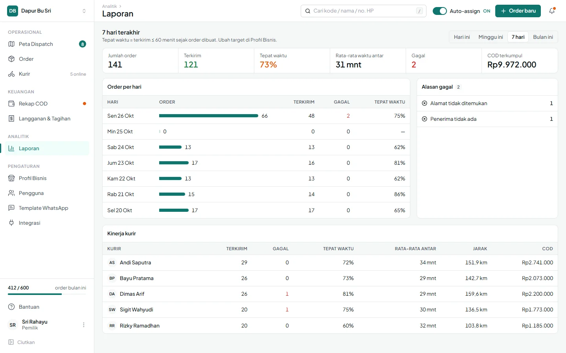Viewport: 566px width, 353px height.
Task: Switch to Bulan ini period
Action: 543,37
